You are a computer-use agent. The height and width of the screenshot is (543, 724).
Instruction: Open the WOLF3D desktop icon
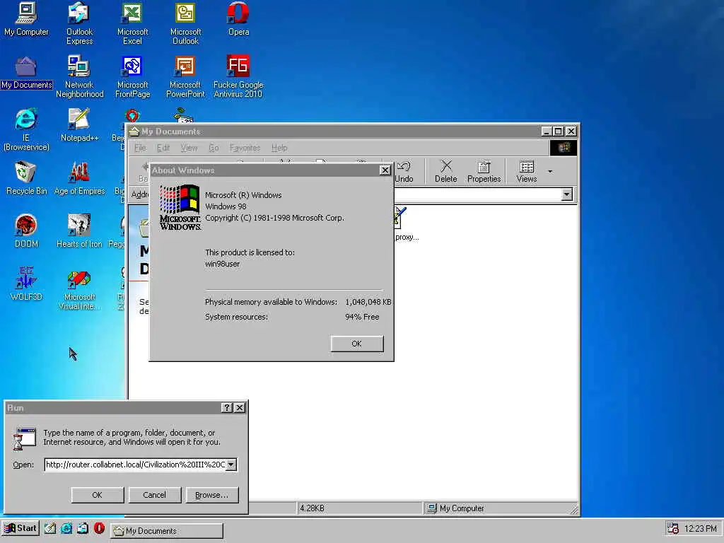point(26,284)
